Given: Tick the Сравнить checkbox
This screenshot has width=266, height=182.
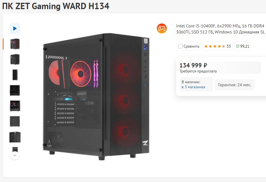Looking at the screenshot, I should click(x=180, y=46).
